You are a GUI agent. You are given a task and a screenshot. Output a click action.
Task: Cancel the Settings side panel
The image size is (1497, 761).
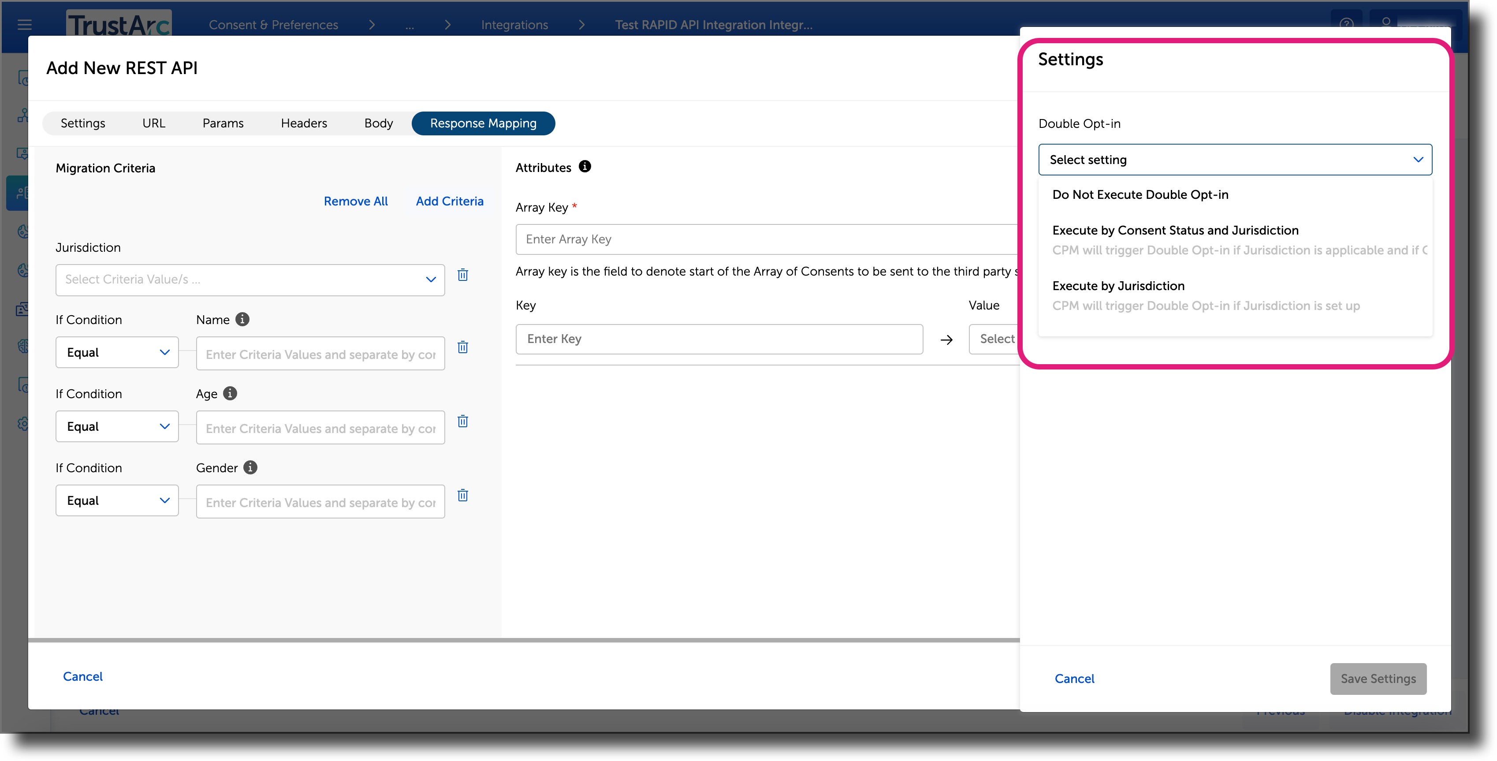point(1074,679)
